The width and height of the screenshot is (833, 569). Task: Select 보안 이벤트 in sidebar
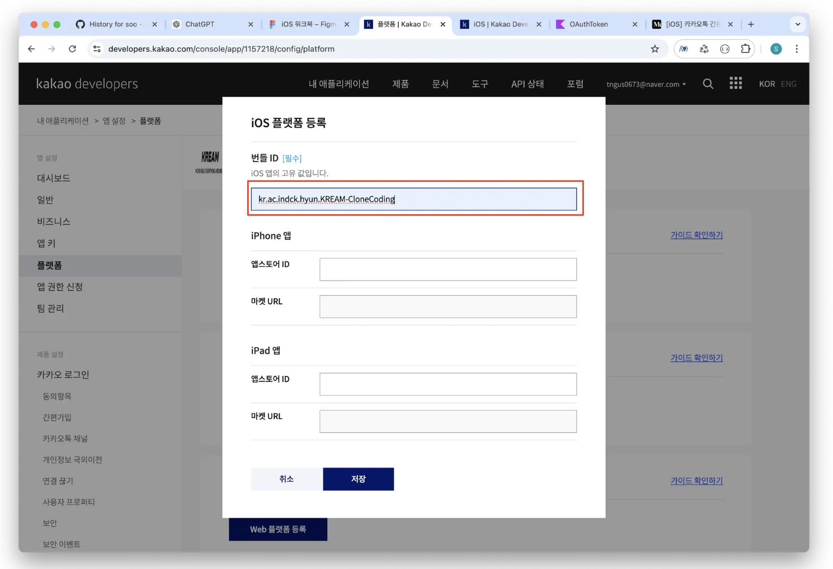[61, 544]
